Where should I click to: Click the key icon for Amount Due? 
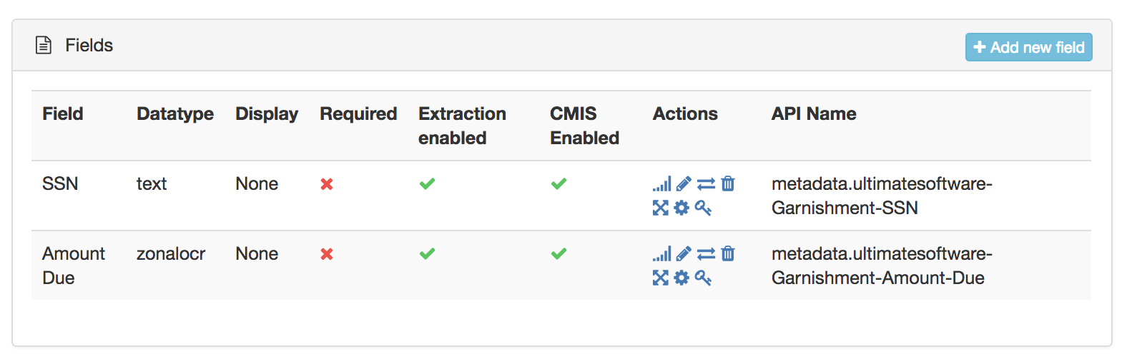pyautogui.click(x=703, y=278)
